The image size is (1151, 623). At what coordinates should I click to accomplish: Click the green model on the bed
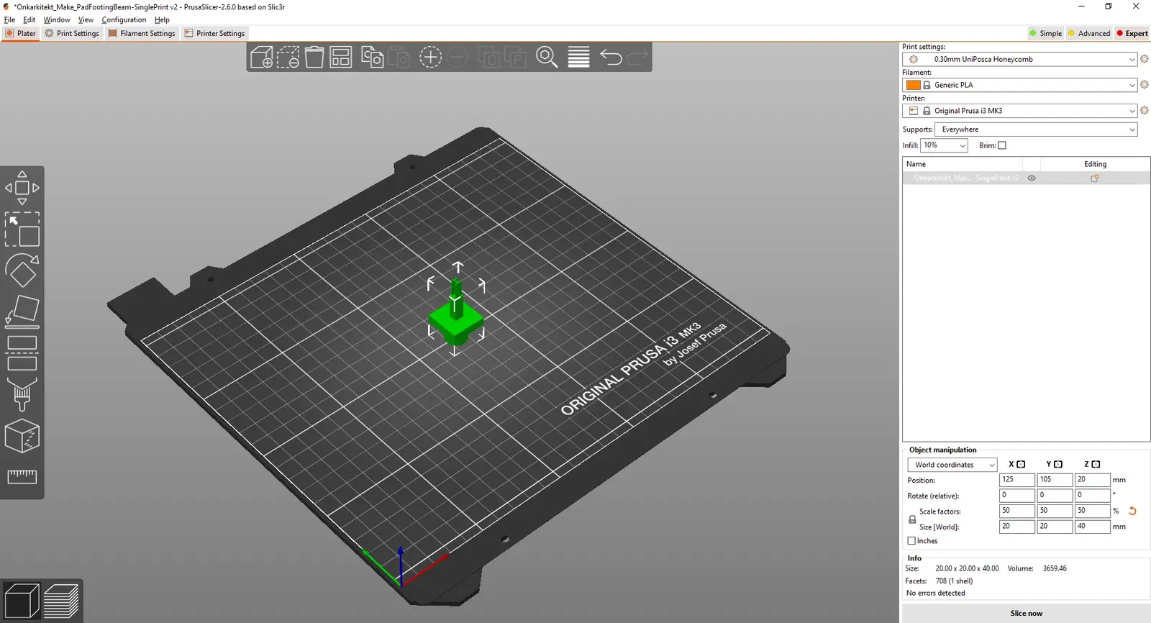click(456, 317)
